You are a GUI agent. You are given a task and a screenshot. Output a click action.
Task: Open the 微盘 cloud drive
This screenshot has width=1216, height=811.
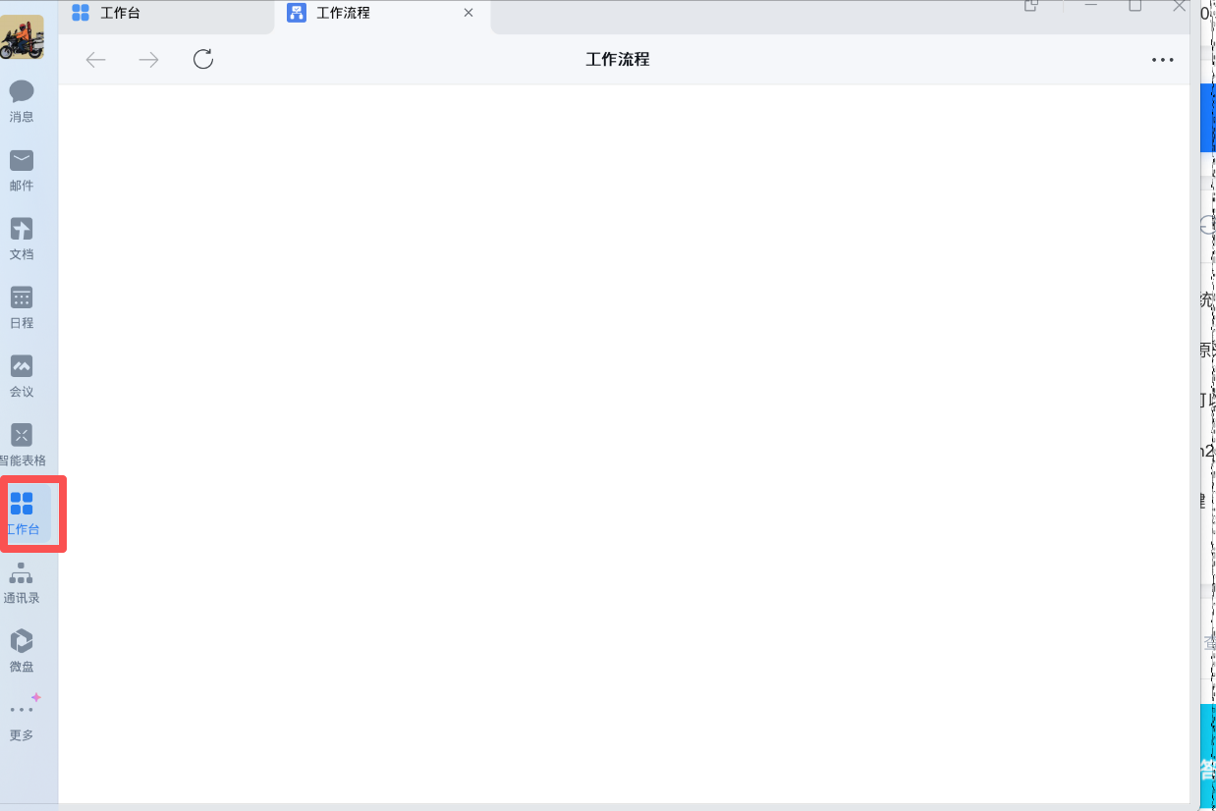pos(22,651)
